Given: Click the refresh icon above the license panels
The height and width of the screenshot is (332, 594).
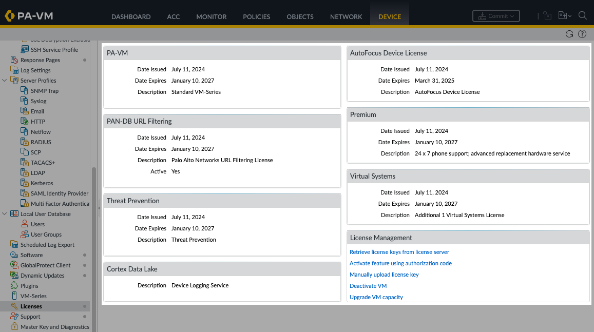Looking at the screenshot, I should click(x=569, y=34).
